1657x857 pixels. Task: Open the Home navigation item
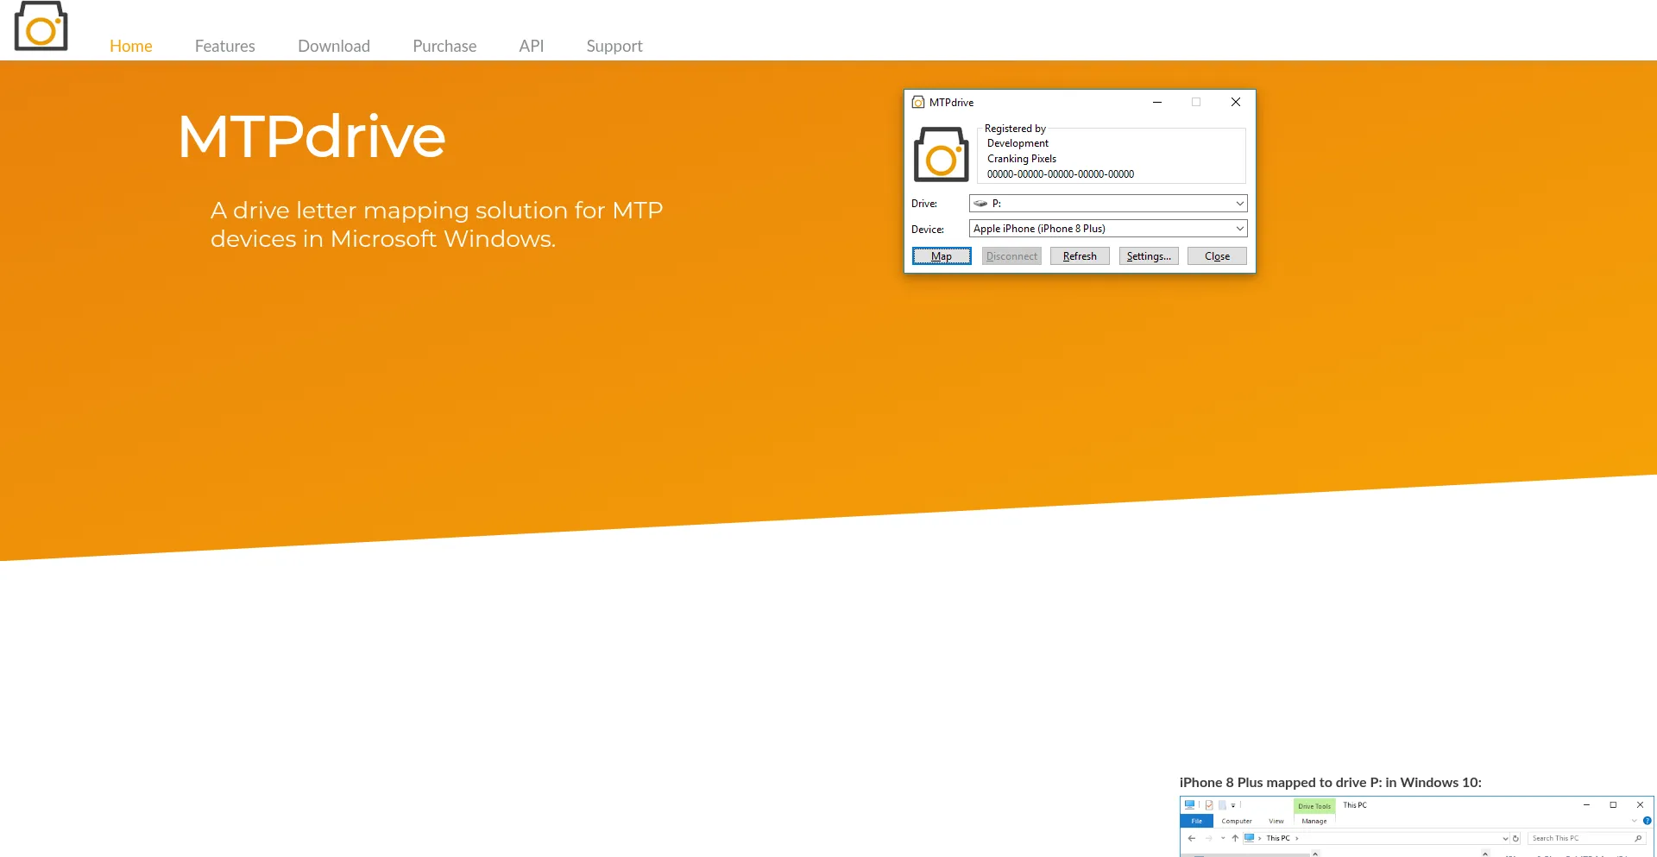point(131,46)
